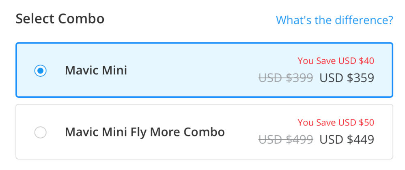Click the USD $449 discounted price

pyautogui.click(x=347, y=139)
